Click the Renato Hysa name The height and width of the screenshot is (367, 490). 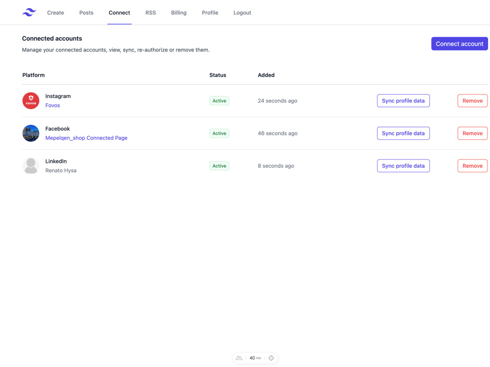pyautogui.click(x=61, y=170)
